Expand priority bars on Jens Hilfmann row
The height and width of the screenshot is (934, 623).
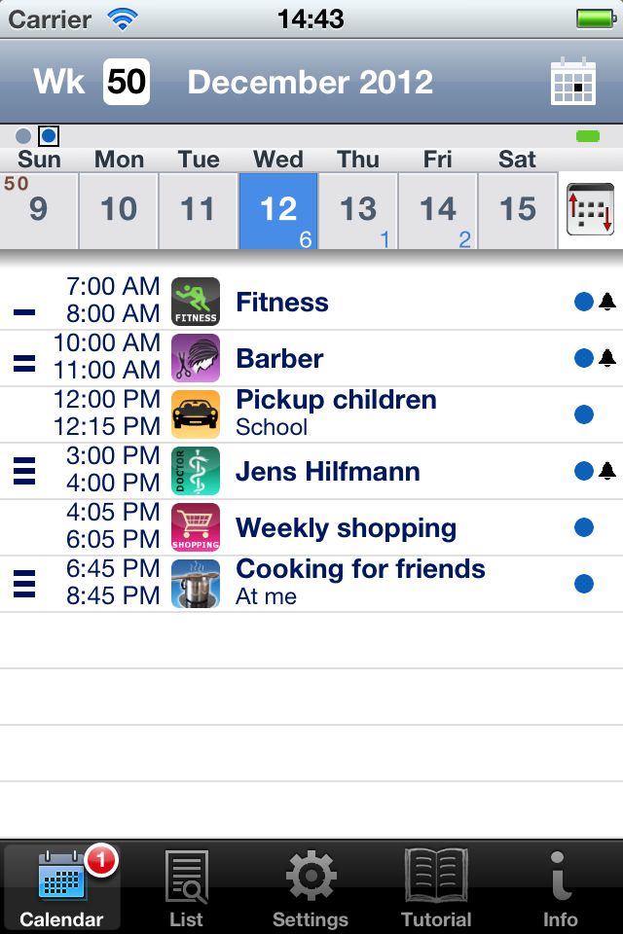(23, 471)
